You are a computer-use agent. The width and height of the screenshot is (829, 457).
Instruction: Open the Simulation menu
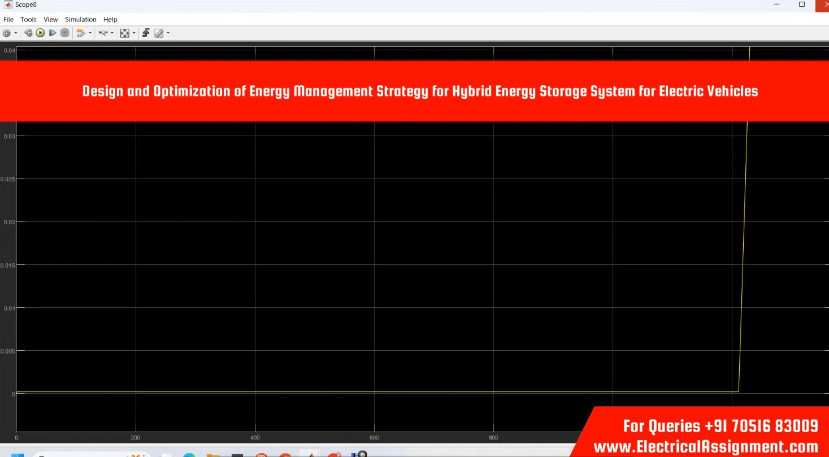coord(80,19)
